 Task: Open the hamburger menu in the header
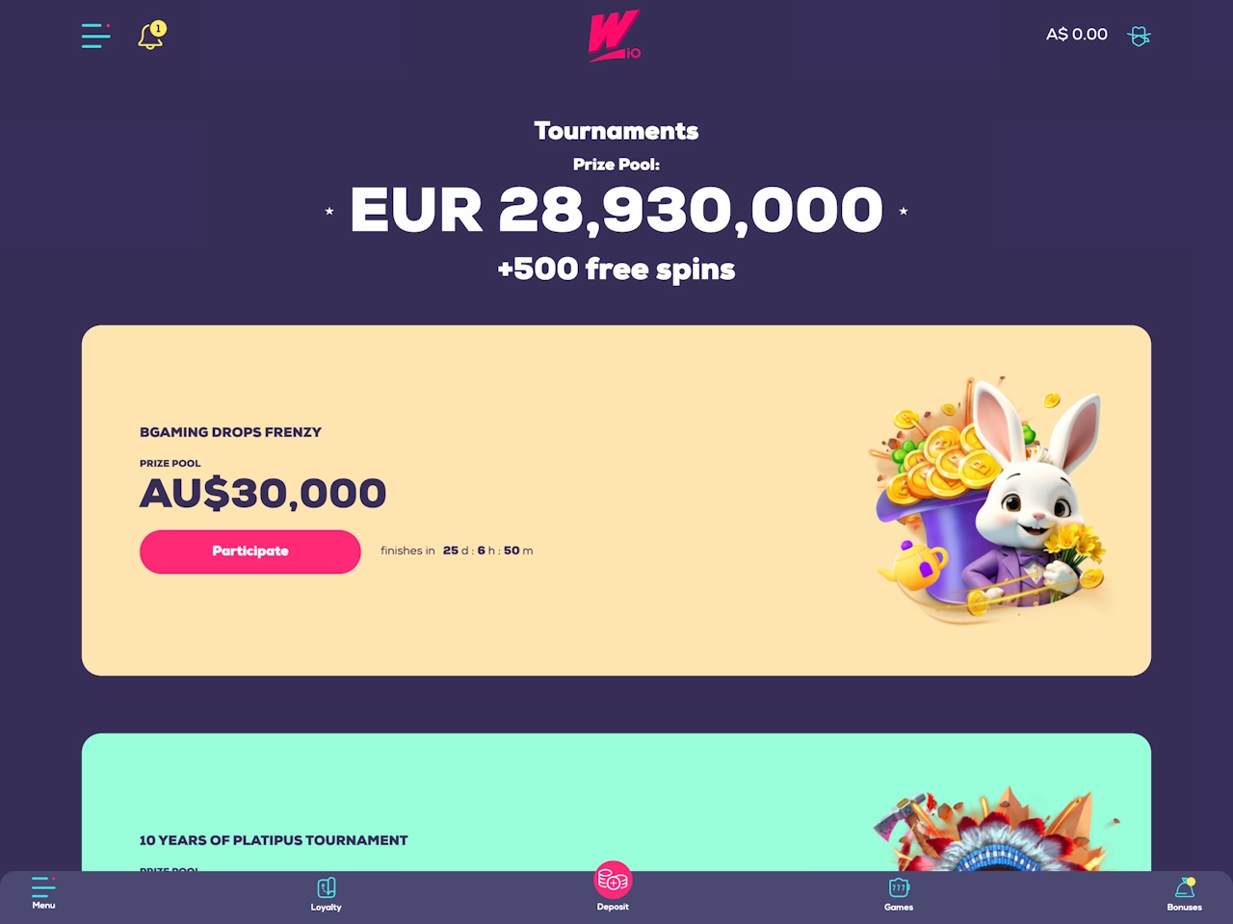95,36
